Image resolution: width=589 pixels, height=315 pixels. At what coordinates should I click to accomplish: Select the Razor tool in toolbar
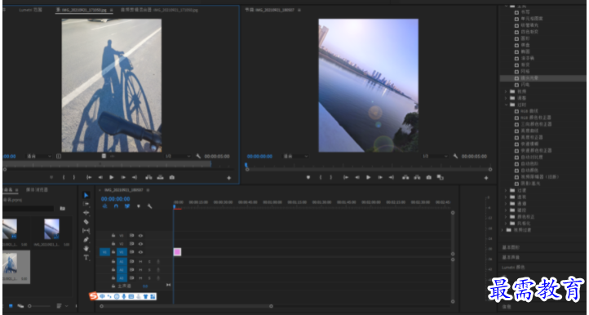point(86,222)
